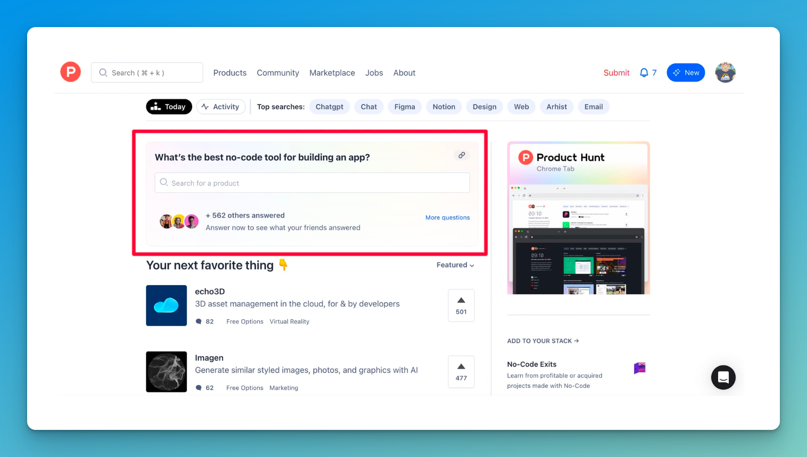
Task: Select the Figma top search chip
Action: click(404, 107)
